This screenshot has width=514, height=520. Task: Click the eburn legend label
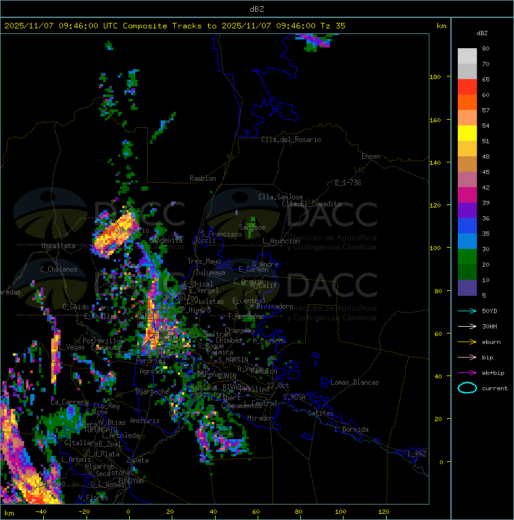491,342
